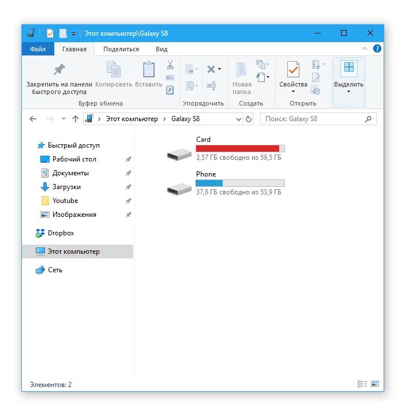The image size is (409, 413).
Task: Click the Delete X icon
Action: coord(211,69)
